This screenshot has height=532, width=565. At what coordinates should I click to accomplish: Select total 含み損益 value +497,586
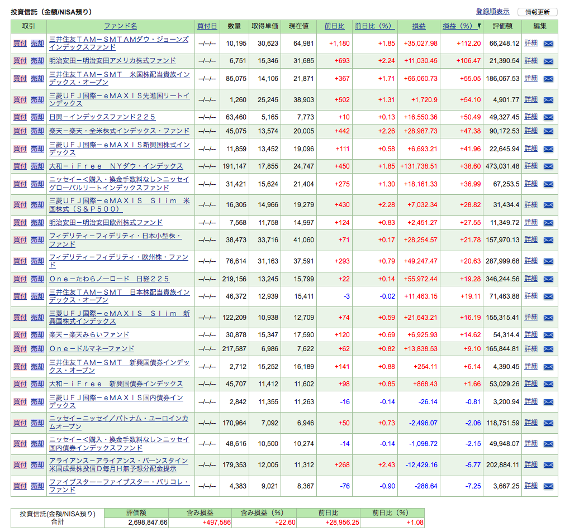tap(217, 523)
